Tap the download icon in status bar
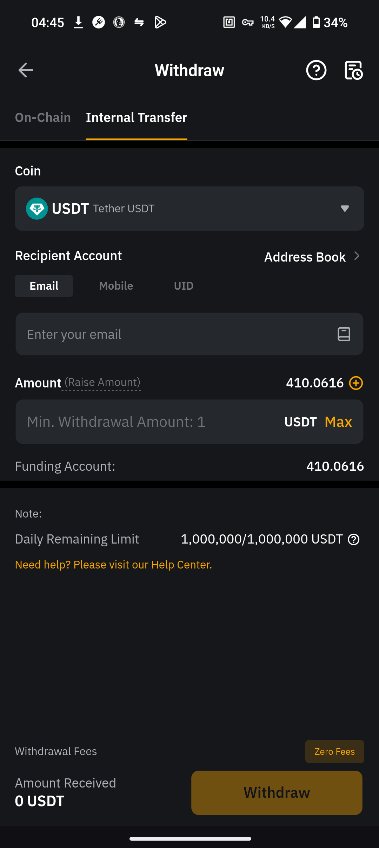Screen dimensions: 379x848 (78, 23)
